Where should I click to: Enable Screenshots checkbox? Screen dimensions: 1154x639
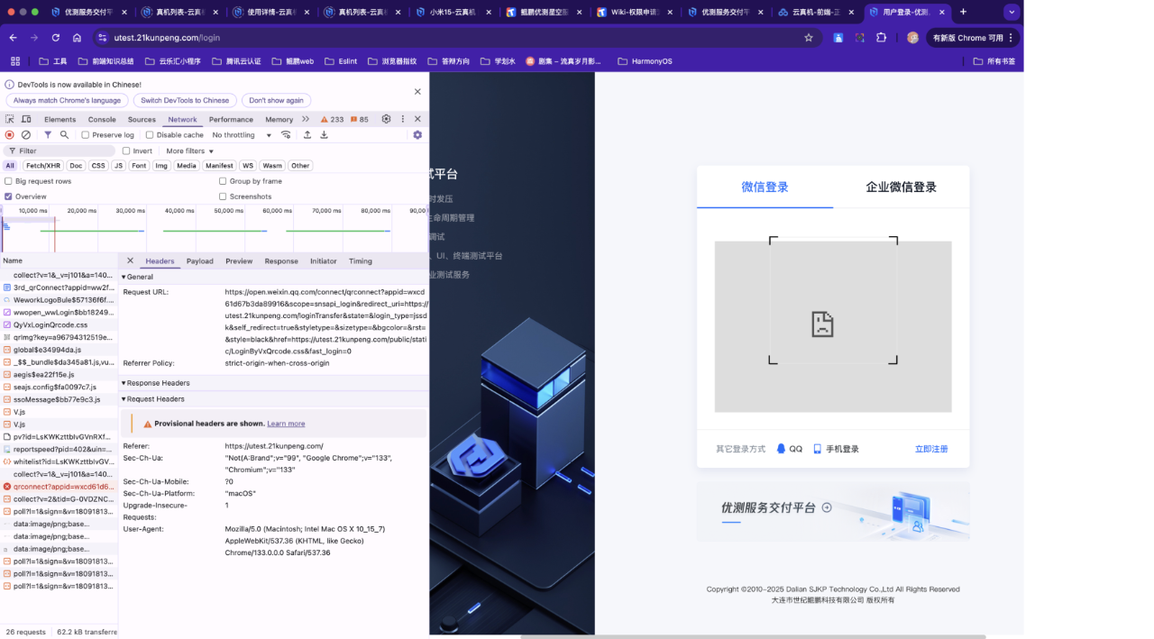point(223,196)
